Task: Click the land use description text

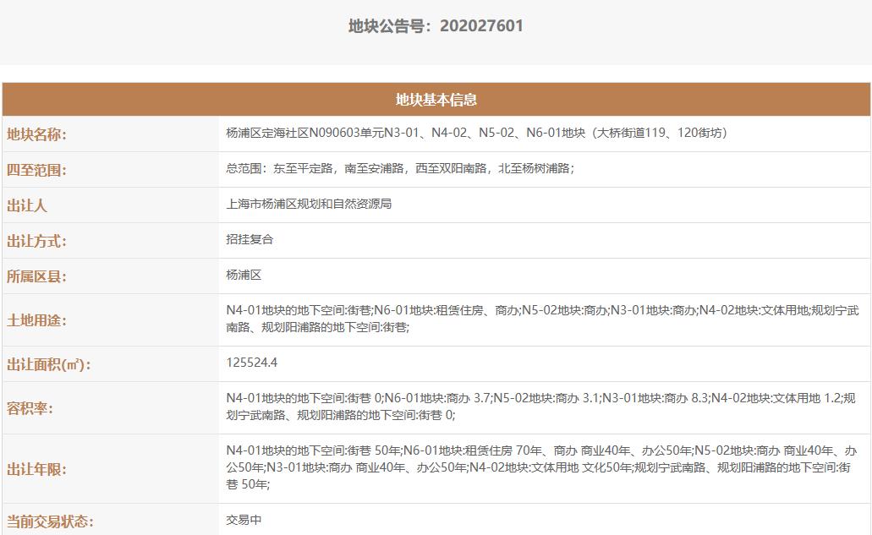Action: point(541,319)
